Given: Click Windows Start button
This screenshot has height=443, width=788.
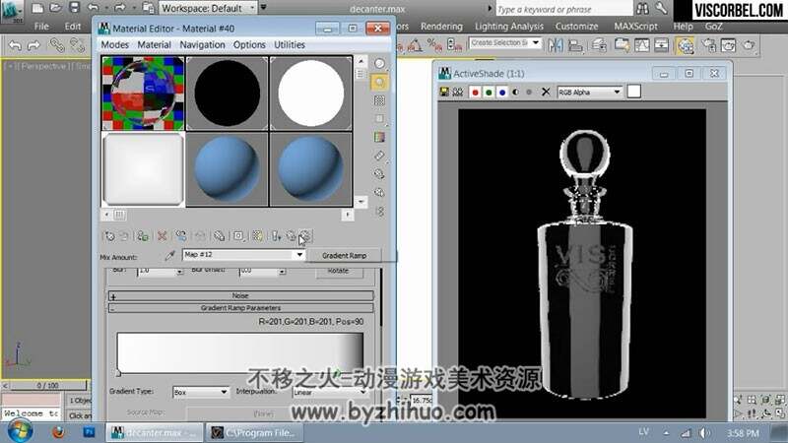Looking at the screenshot, I should [20, 431].
